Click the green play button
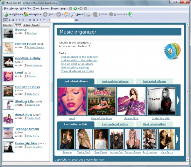The image size is (191, 167). tap(75, 8)
